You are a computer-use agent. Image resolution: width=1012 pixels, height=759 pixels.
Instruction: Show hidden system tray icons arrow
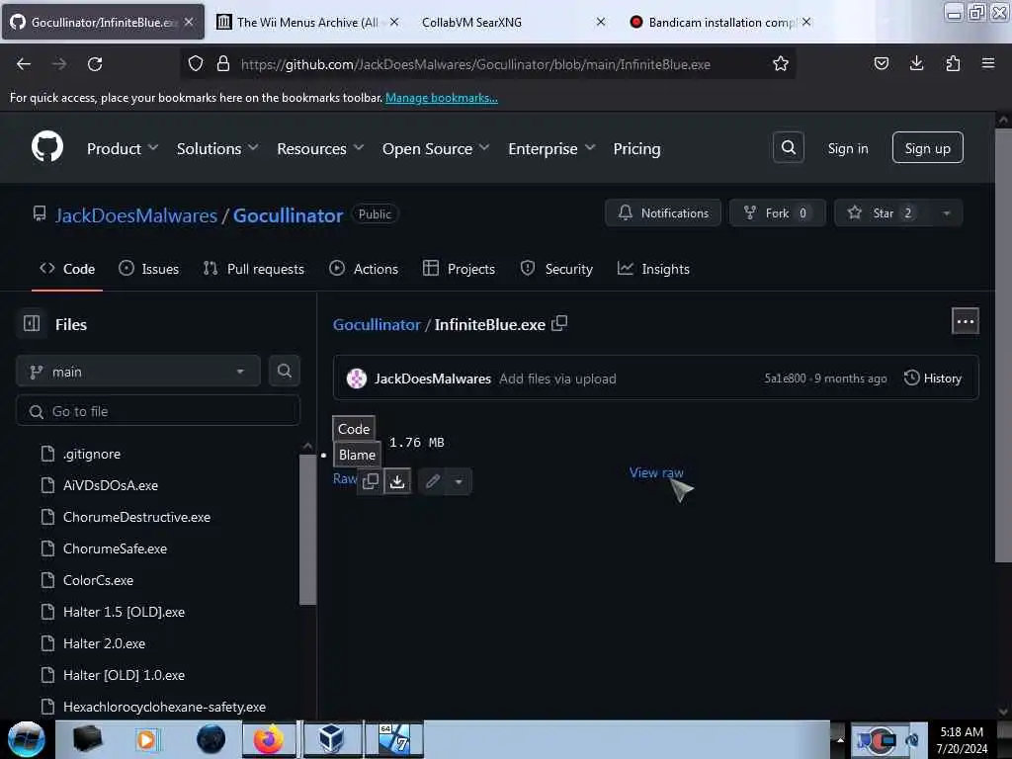point(840,739)
